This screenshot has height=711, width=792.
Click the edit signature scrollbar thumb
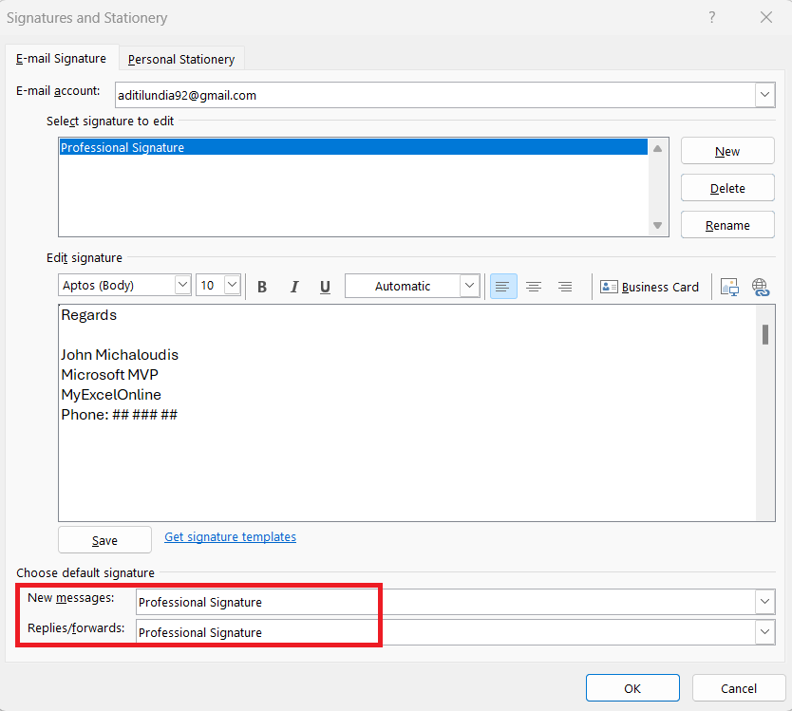pos(765,334)
